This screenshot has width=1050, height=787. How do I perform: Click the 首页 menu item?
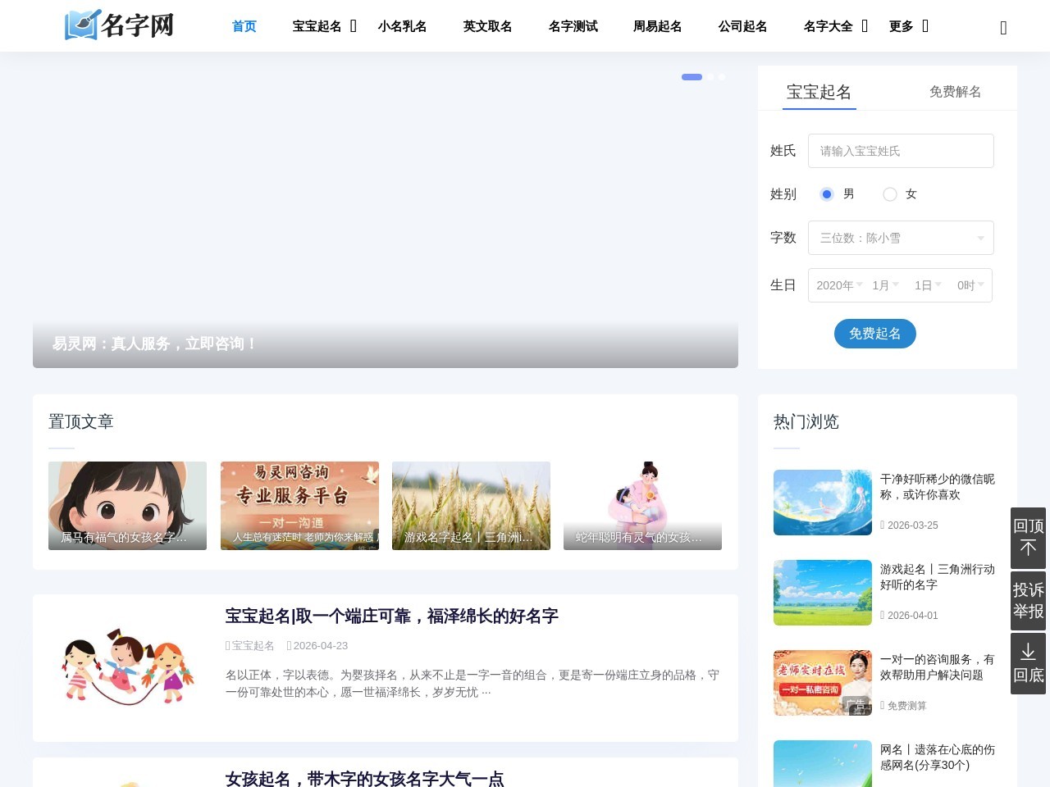pyautogui.click(x=244, y=25)
